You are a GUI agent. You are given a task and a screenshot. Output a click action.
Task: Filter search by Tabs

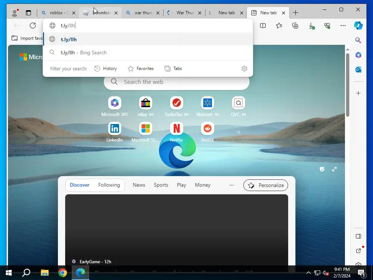[173, 69]
